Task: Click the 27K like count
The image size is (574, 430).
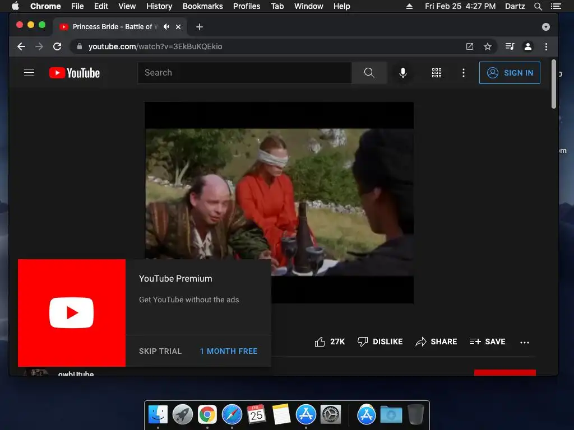Action: (x=337, y=342)
